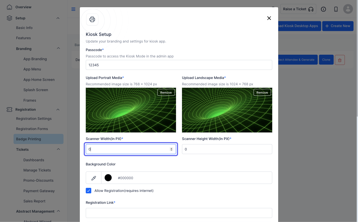Click the landscape media thumbnail
This screenshot has height=222, width=358.
click(x=227, y=110)
